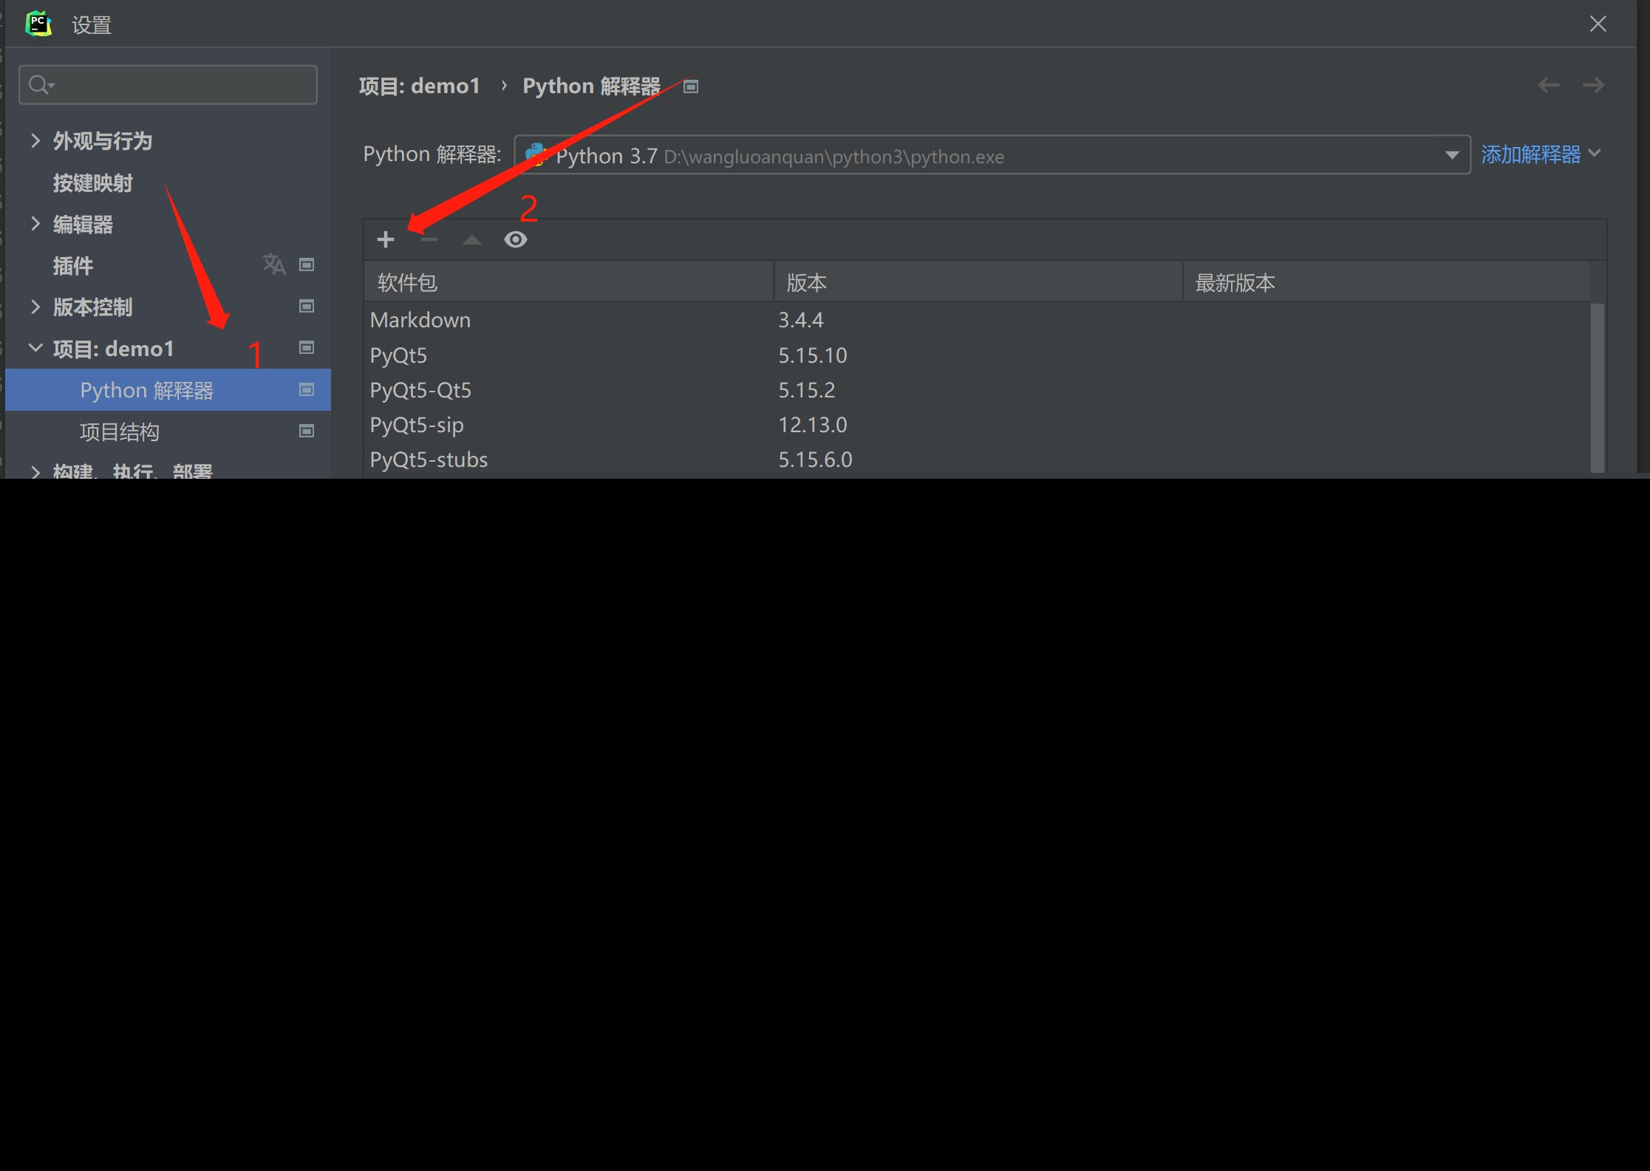Collapse the 项目: demo1 tree node
This screenshot has height=1171, width=1650.
35,348
